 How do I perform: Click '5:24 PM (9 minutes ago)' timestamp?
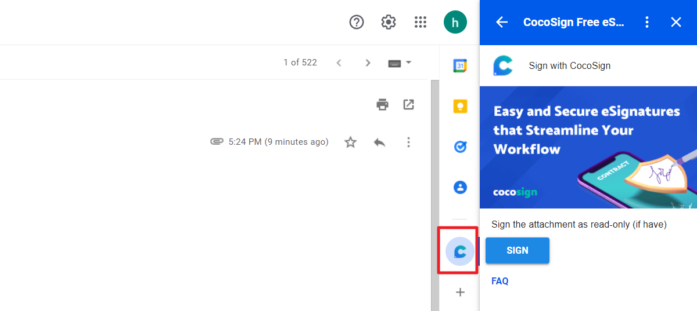click(x=279, y=142)
